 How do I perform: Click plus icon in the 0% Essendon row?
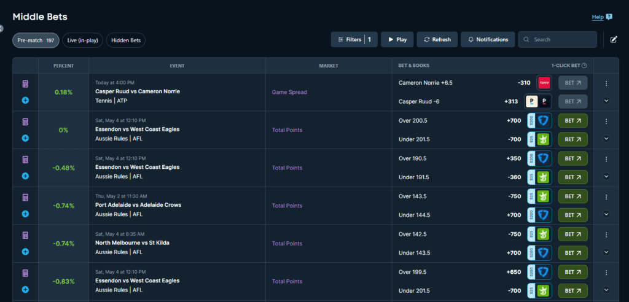tap(25, 138)
